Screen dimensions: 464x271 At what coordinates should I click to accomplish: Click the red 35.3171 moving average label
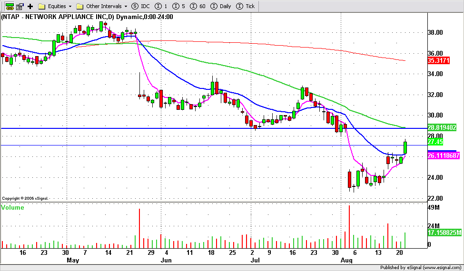point(439,61)
